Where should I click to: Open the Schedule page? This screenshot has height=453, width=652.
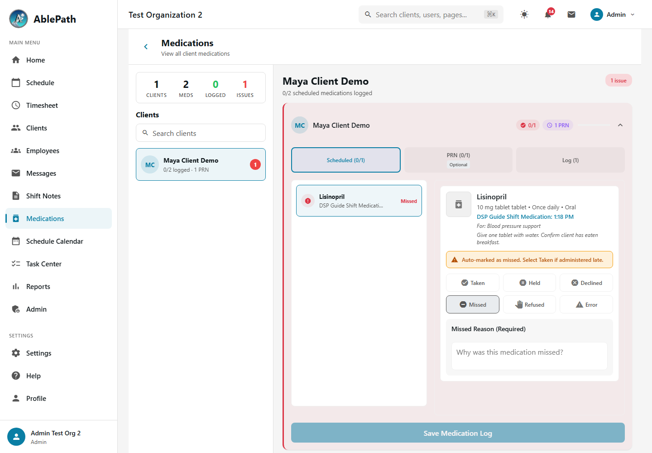pyautogui.click(x=58, y=82)
